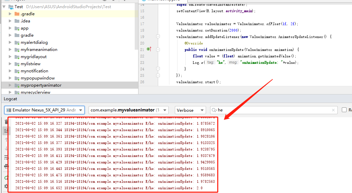Collapse code fold marker on line 21
Screen dimensions: 352x193
(158, 49)
